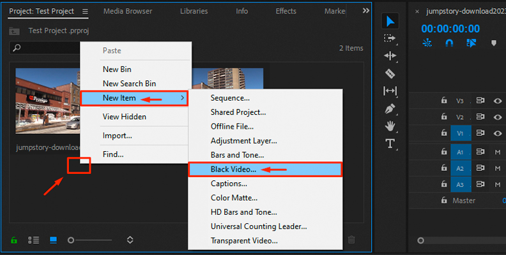
Task: Toggle lock on track V2
Action: coord(443,117)
